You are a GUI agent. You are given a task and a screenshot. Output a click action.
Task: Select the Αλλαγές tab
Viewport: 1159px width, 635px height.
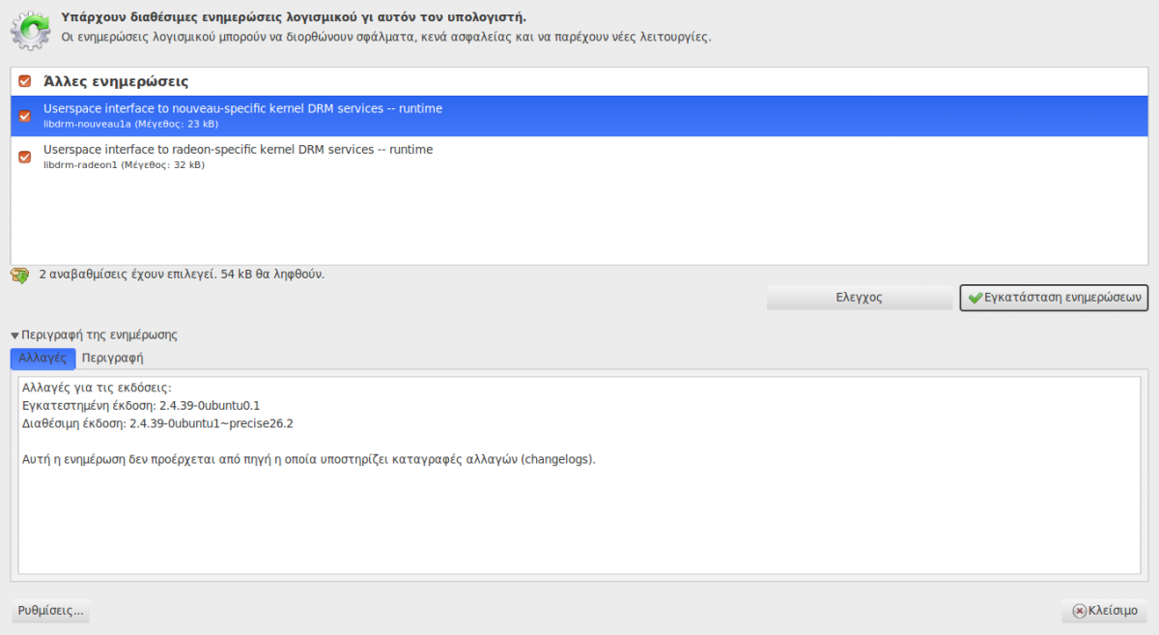pyautogui.click(x=42, y=358)
